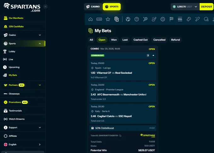Screen dimensions: 214x153
Task: Open AFC Bournemouth vs Manchester United match
Action: click(x=122, y=95)
